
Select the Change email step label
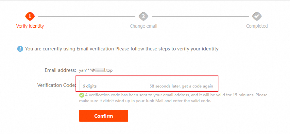[x=144, y=26]
